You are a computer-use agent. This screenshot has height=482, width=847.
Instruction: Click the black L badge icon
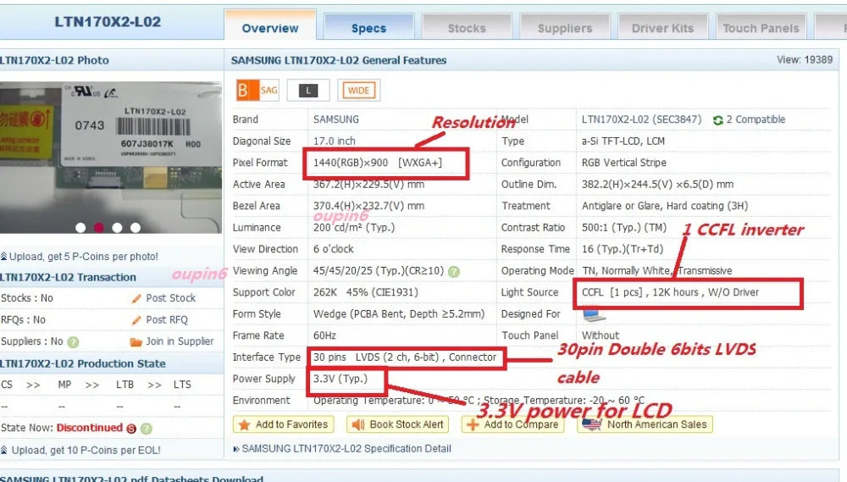[x=308, y=91]
